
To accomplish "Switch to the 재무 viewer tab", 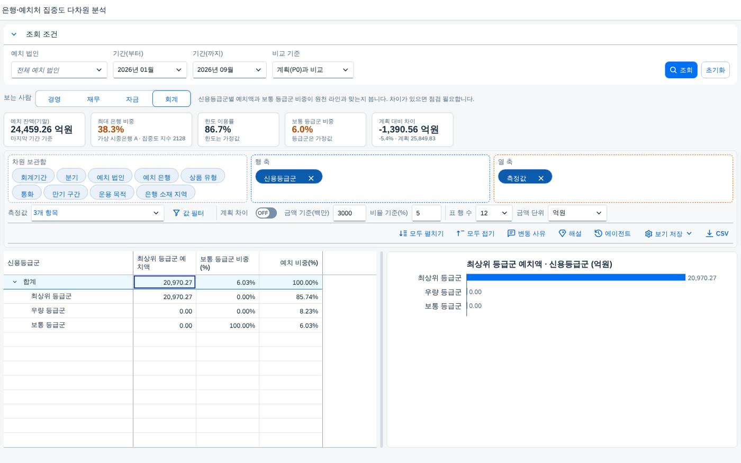I will click(x=94, y=99).
